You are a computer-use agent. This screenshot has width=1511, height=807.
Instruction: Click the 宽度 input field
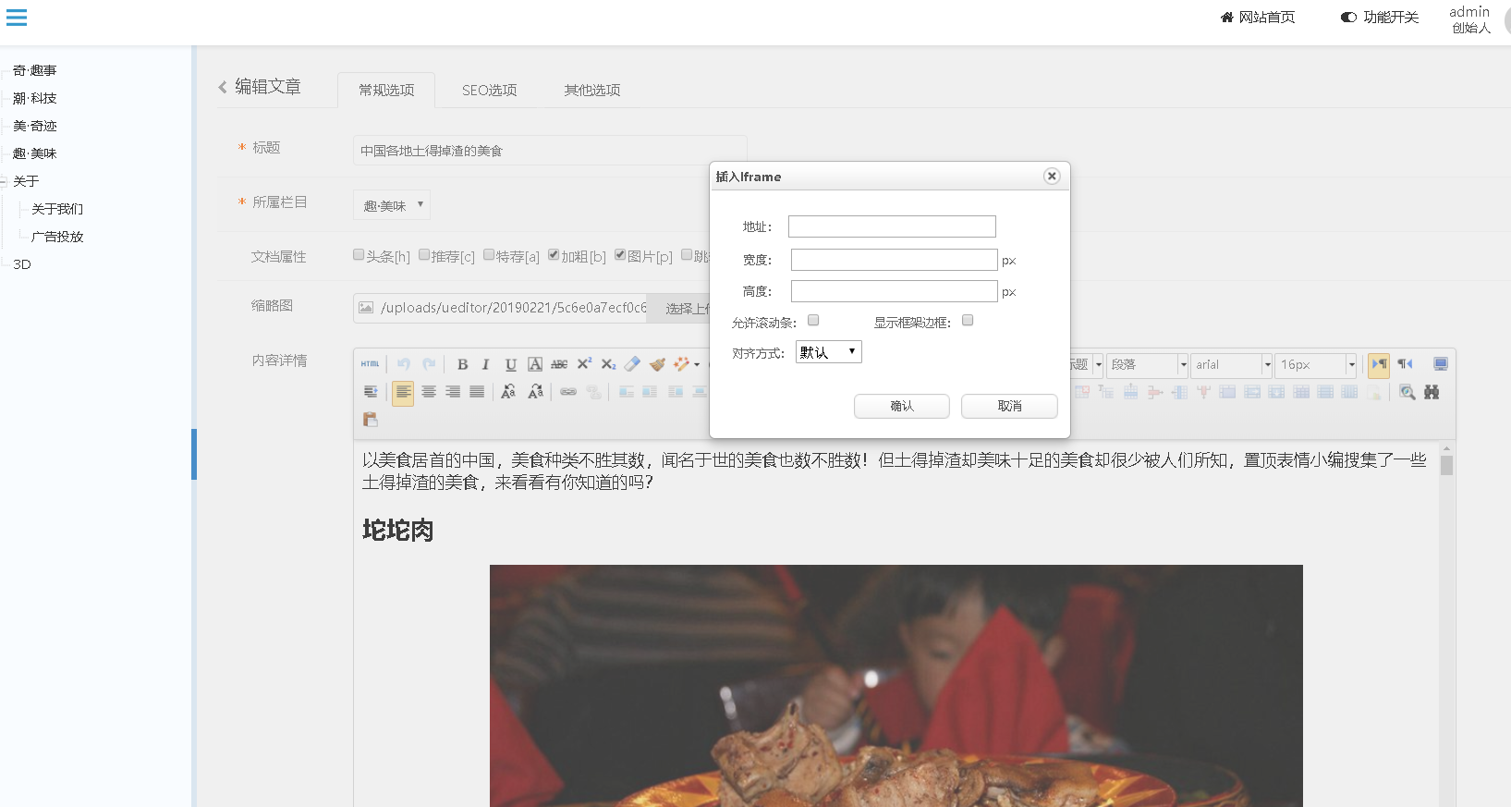[x=895, y=260]
